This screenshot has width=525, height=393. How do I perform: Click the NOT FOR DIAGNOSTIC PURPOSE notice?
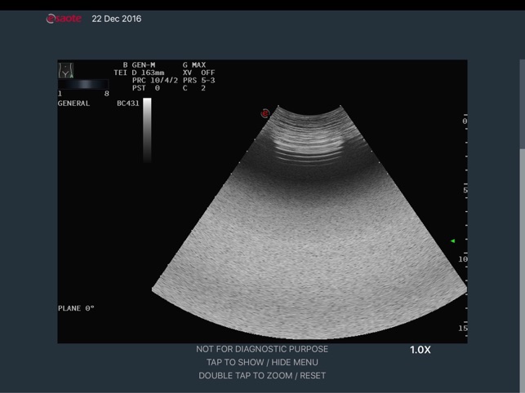[262, 349]
